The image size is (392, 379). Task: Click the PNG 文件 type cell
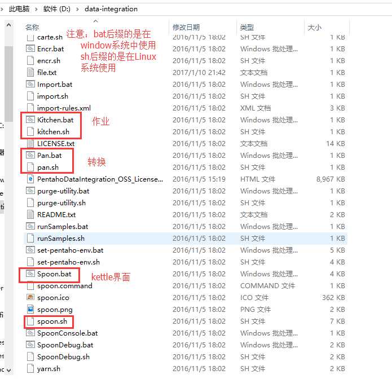[256, 309]
